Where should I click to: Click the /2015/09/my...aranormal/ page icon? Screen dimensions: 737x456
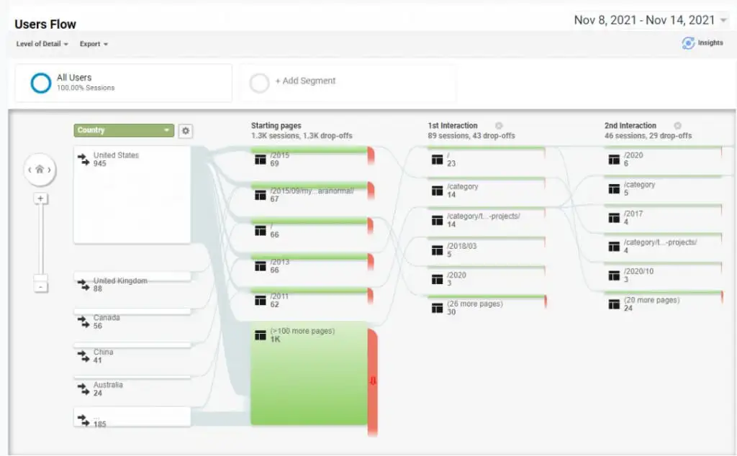coord(261,195)
